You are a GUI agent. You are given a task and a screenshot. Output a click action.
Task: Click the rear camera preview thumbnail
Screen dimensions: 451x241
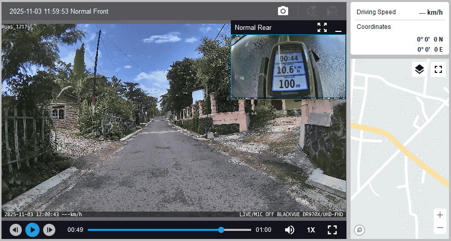pyautogui.click(x=288, y=66)
